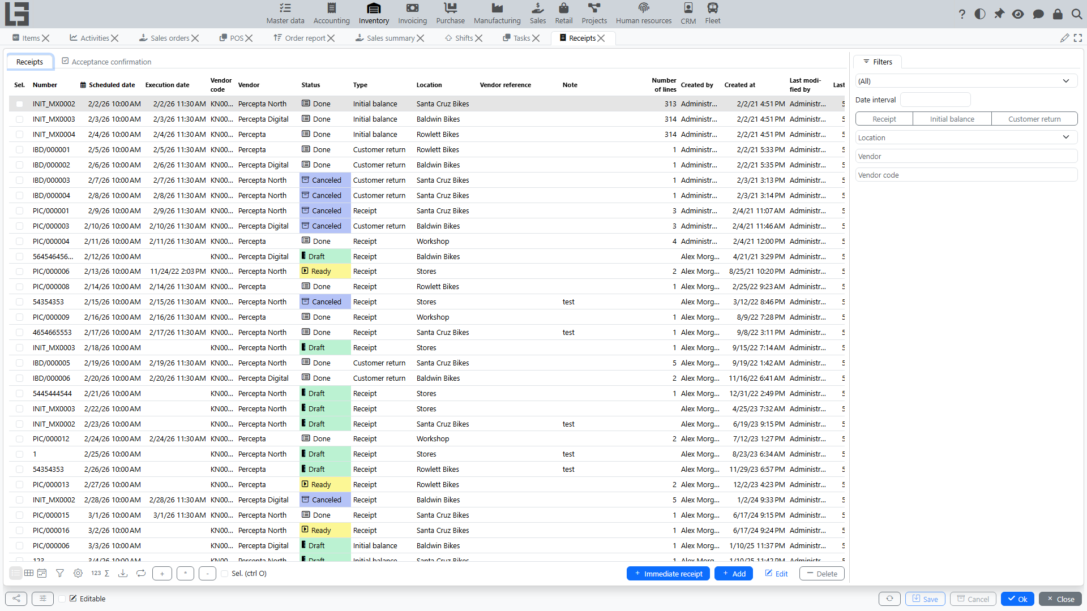Click the Vendor code filter field
This screenshot has height=611, width=1087.
(x=966, y=175)
